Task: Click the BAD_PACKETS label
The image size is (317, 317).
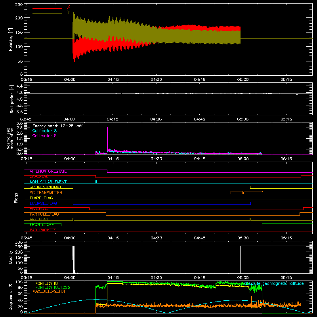Action: click(43, 230)
